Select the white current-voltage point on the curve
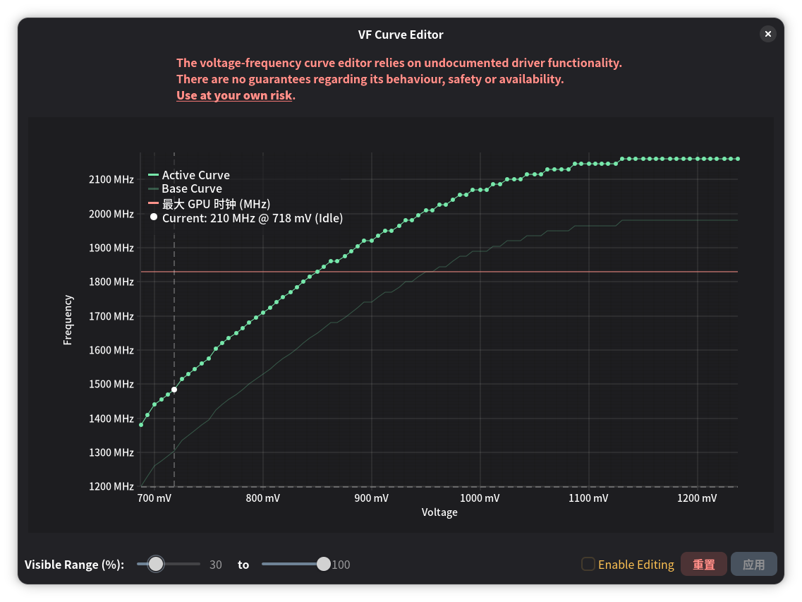The image size is (802, 602). click(174, 390)
